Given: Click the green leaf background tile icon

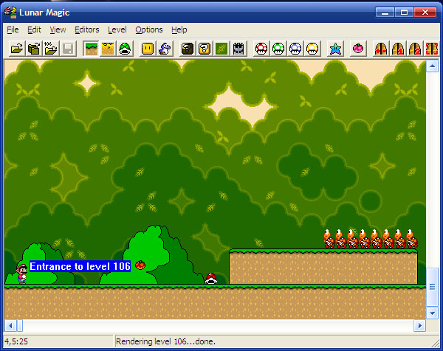Looking at the screenshot, I should point(221,49).
